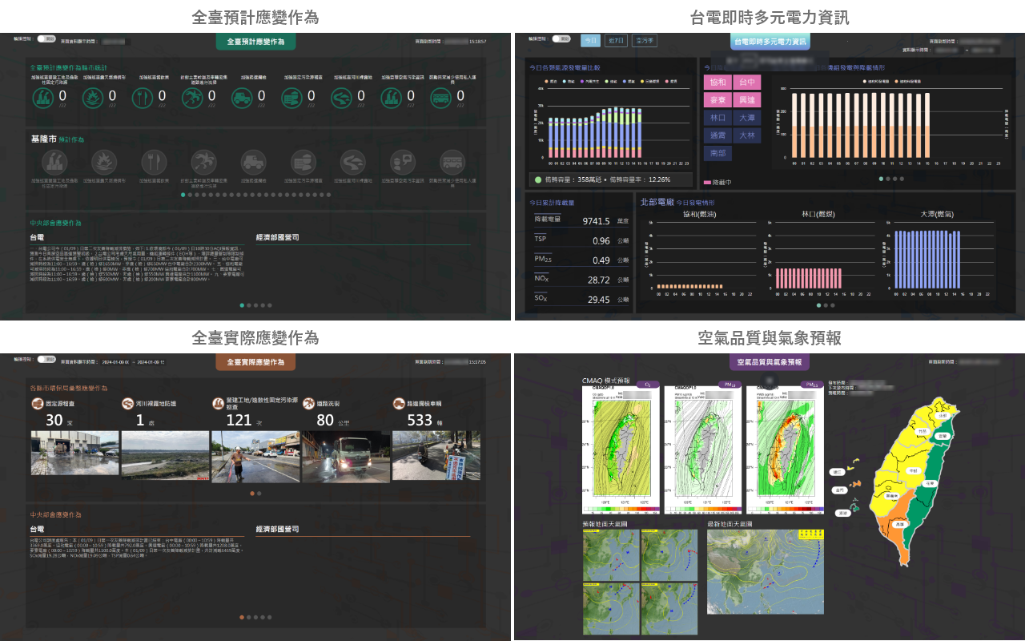Open the road-washing truck photo thumbnail
The image size is (1025, 641).
(346, 457)
